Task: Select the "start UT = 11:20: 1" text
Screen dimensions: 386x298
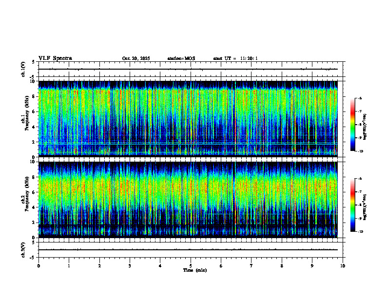Action: (235, 58)
